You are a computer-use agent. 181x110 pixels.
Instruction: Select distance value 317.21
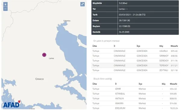pyautogui.click(x=174, y=65)
